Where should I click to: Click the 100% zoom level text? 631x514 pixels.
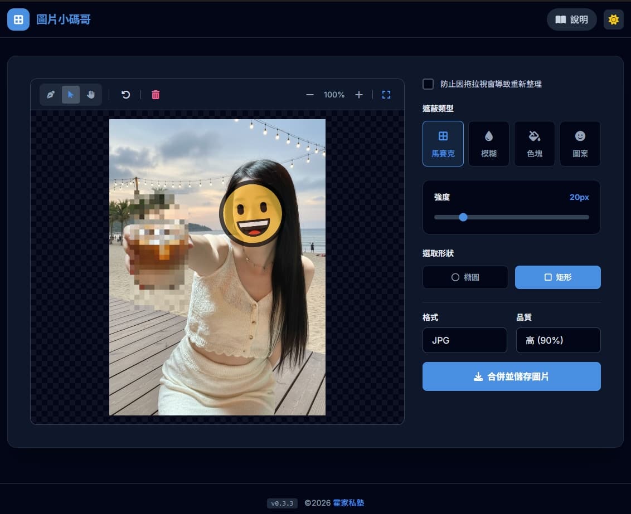pyautogui.click(x=334, y=95)
